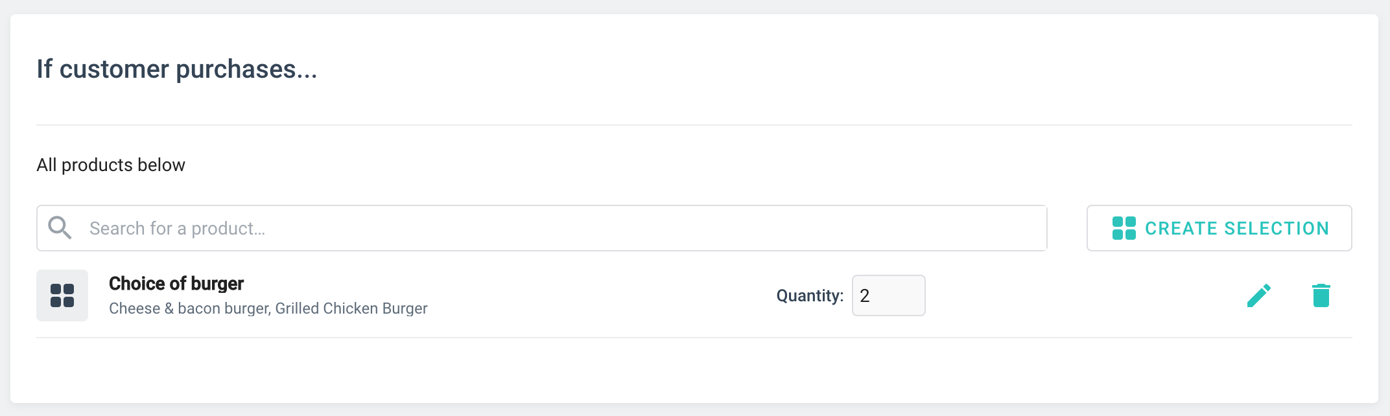Viewport: 1390px width, 416px height.
Task: Click the grid icon inside Create Selection
Action: click(x=1124, y=228)
